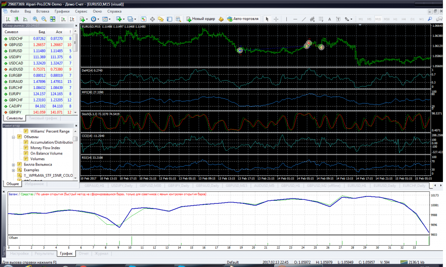Viewport: 446px width, 267px height.
Task: Switch timeframe to D1
Action: [x=413, y=19]
